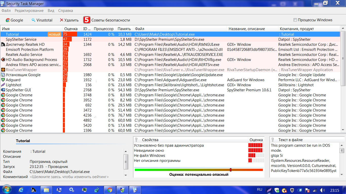The height and width of the screenshot is (194, 346).
Task: Open the Редактирование menu
Action: pyautogui.click(x=29, y=11)
